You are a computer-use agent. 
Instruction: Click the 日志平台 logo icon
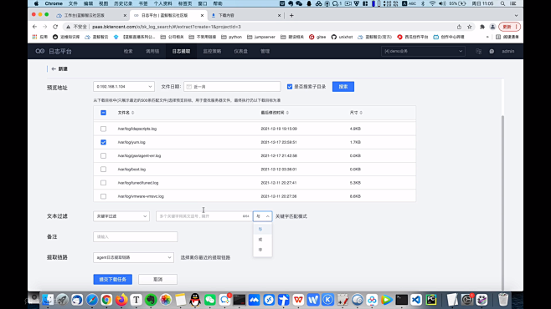pyautogui.click(x=39, y=51)
